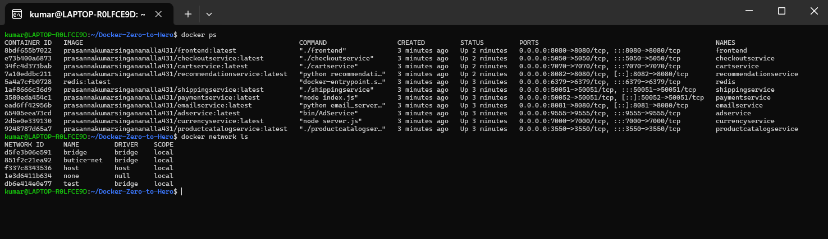Click productcatalogservice in the NAMES column

(756, 129)
